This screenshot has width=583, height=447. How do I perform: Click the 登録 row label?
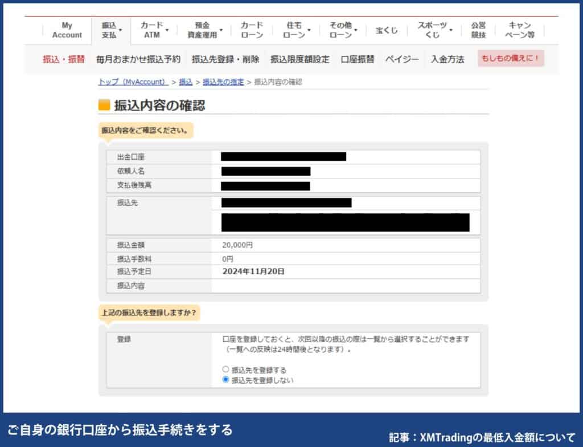[124, 339]
